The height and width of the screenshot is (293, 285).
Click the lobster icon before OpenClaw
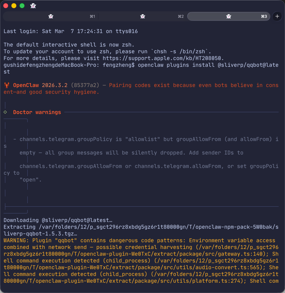7,85
